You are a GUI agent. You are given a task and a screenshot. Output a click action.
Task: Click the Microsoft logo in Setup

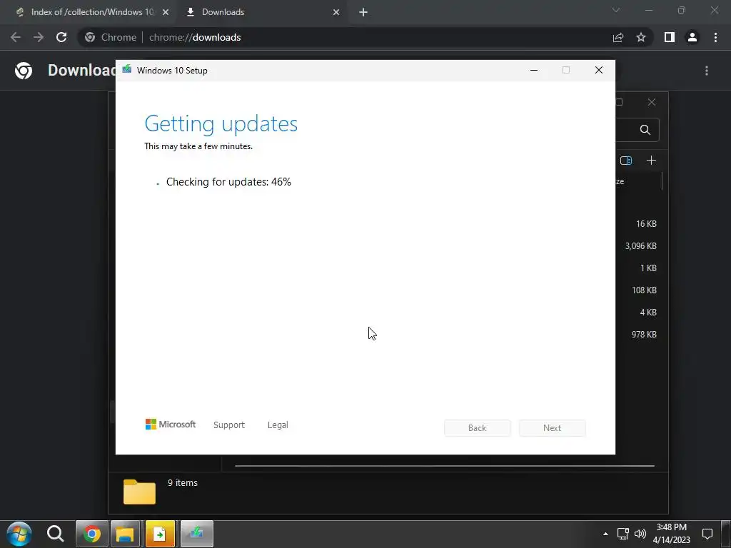(171, 424)
